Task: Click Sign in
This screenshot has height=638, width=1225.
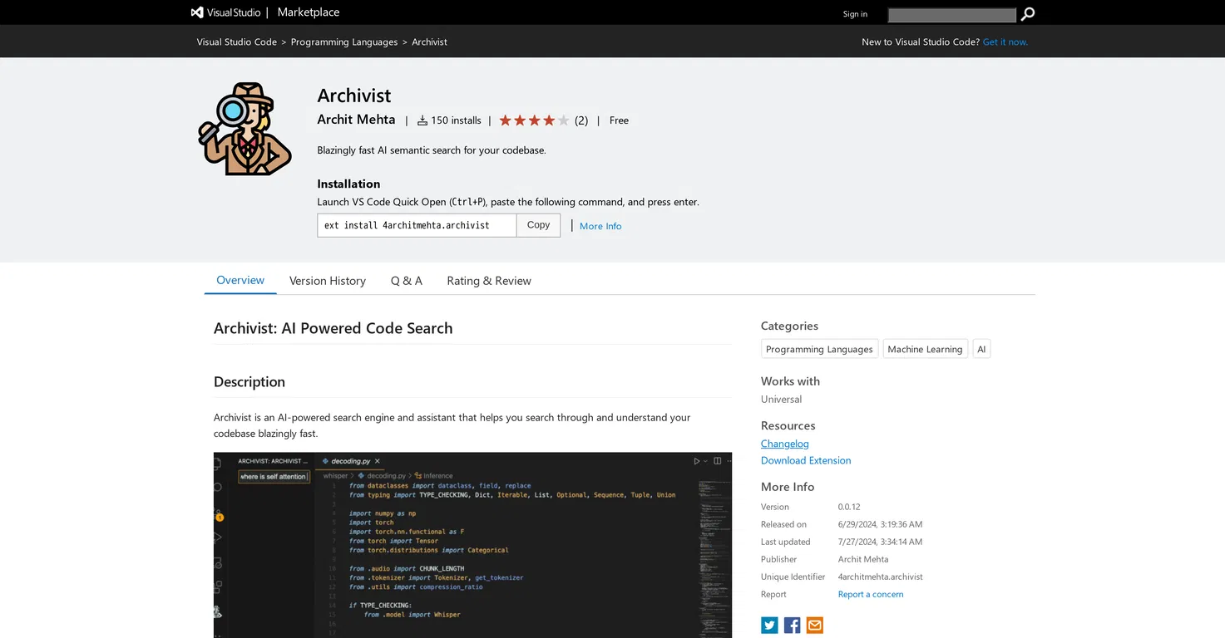Action: pyautogui.click(x=855, y=14)
